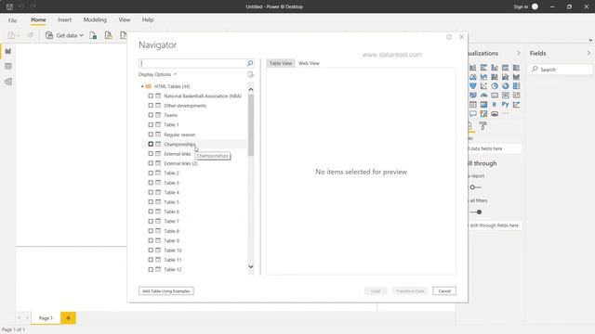Click the table list scroll-up arrow

251,89
